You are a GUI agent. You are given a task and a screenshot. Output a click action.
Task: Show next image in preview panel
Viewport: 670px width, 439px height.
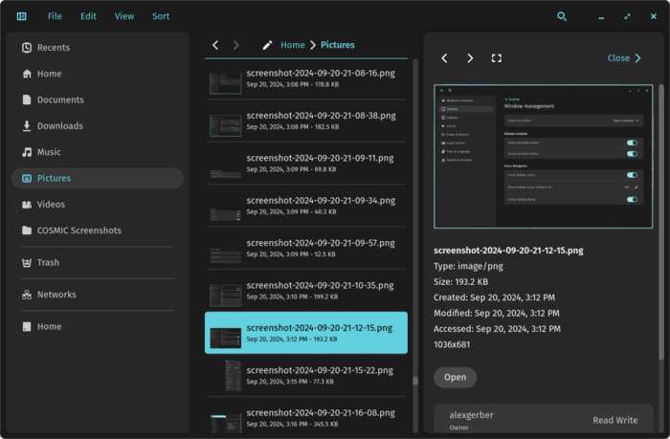470,58
